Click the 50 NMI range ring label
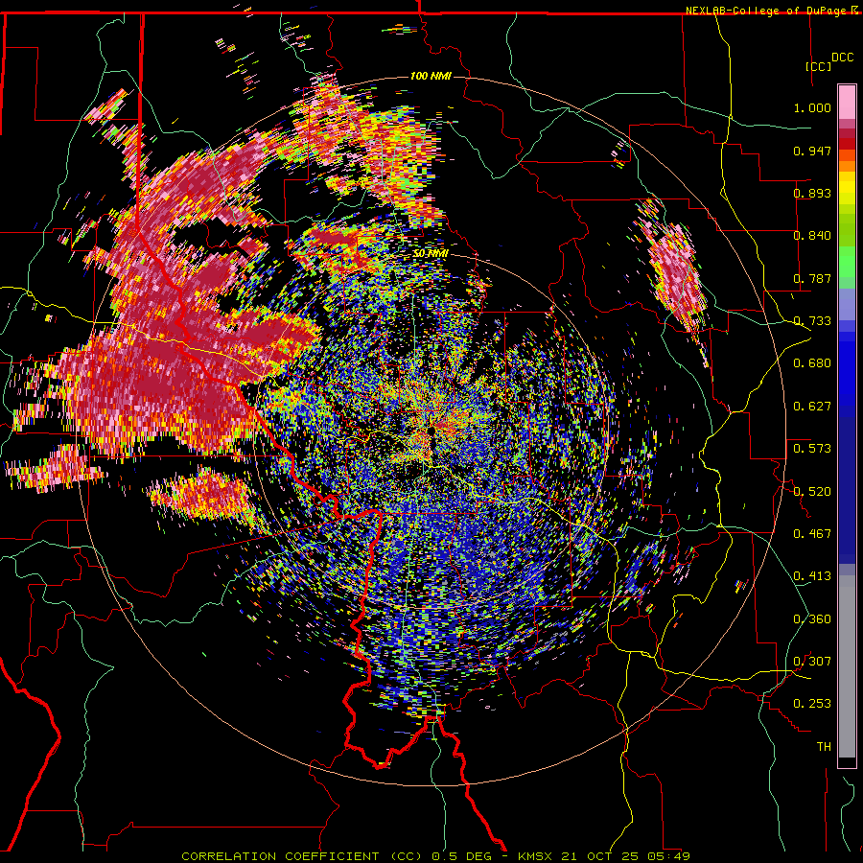 (x=431, y=254)
